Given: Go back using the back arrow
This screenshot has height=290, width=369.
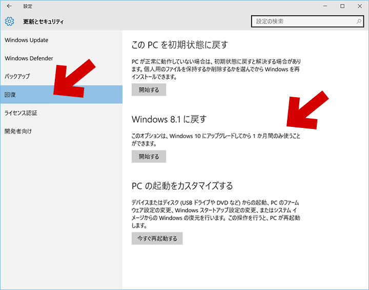Looking at the screenshot, I should [x=9, y=6].
